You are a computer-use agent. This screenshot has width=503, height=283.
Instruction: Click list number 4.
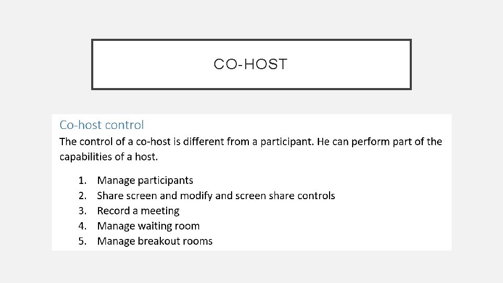pos(82,226)
